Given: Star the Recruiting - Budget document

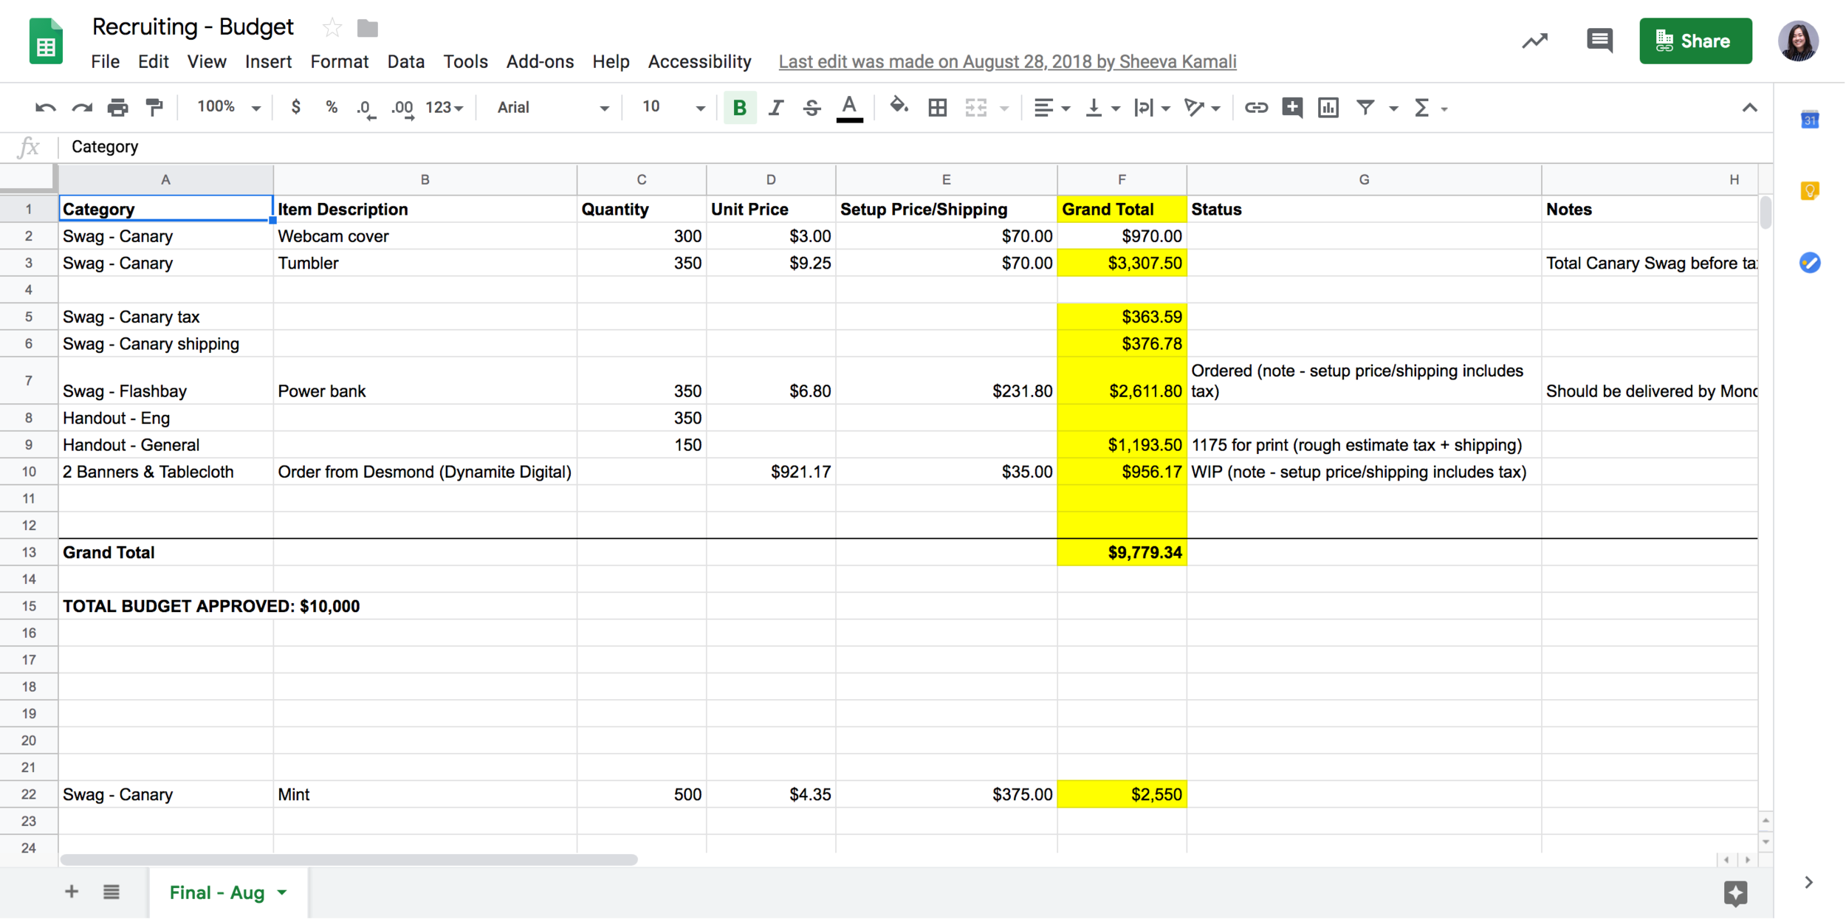Looking at the screenshot, I should 332,28.
